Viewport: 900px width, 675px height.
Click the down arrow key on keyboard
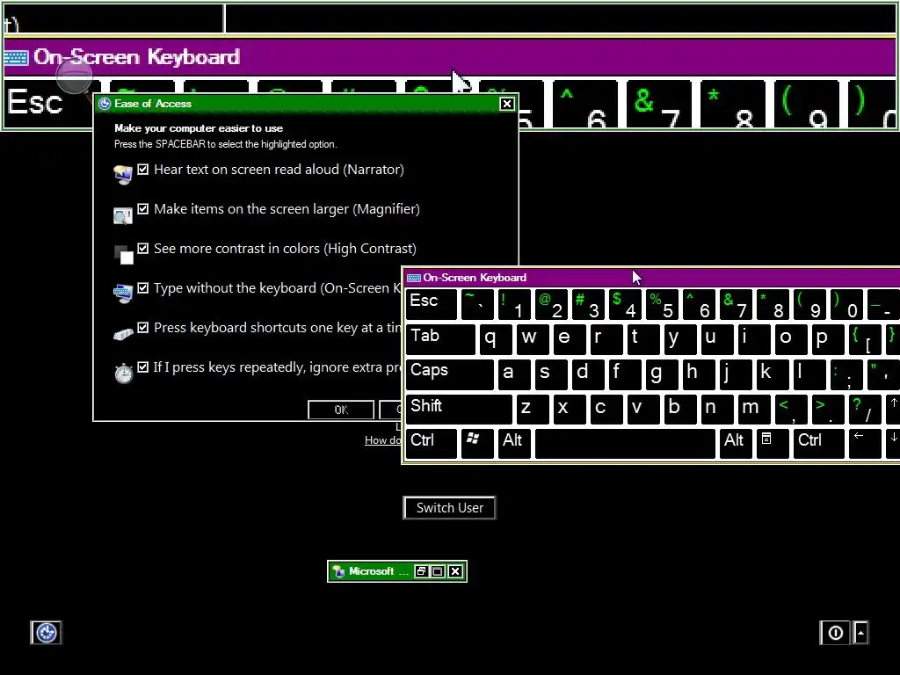click(x=893, y=444)
